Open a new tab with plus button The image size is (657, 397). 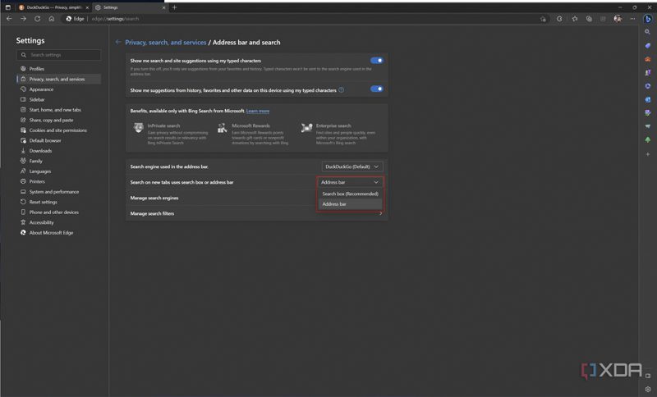pos(174,7)
